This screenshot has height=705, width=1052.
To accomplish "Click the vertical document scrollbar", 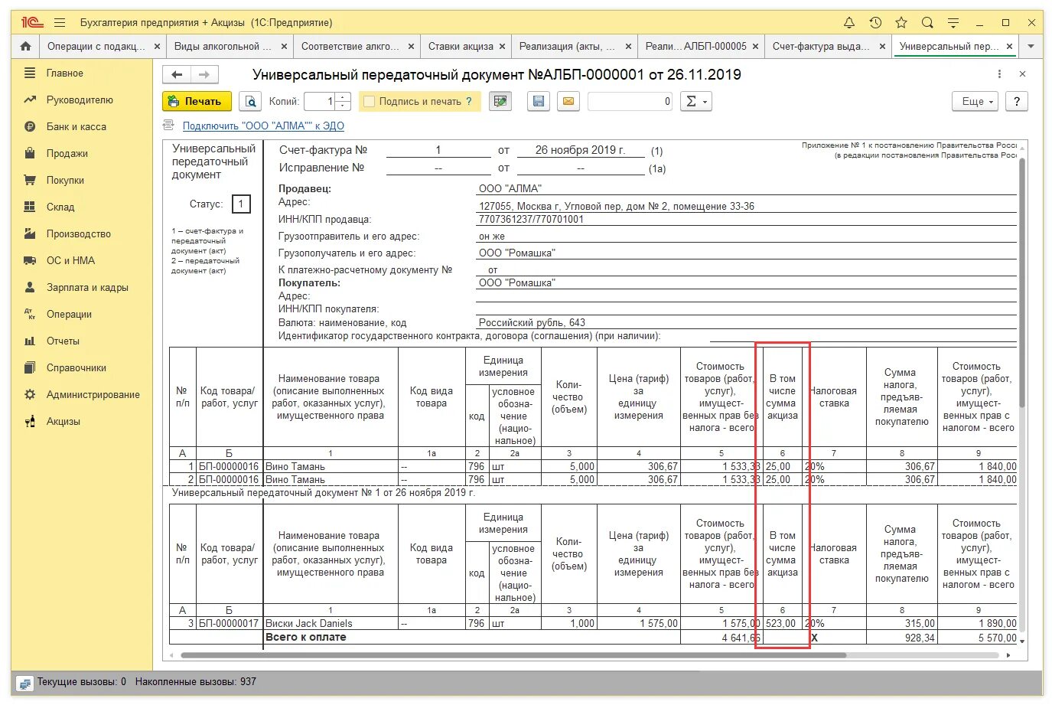I will 1021,283.
